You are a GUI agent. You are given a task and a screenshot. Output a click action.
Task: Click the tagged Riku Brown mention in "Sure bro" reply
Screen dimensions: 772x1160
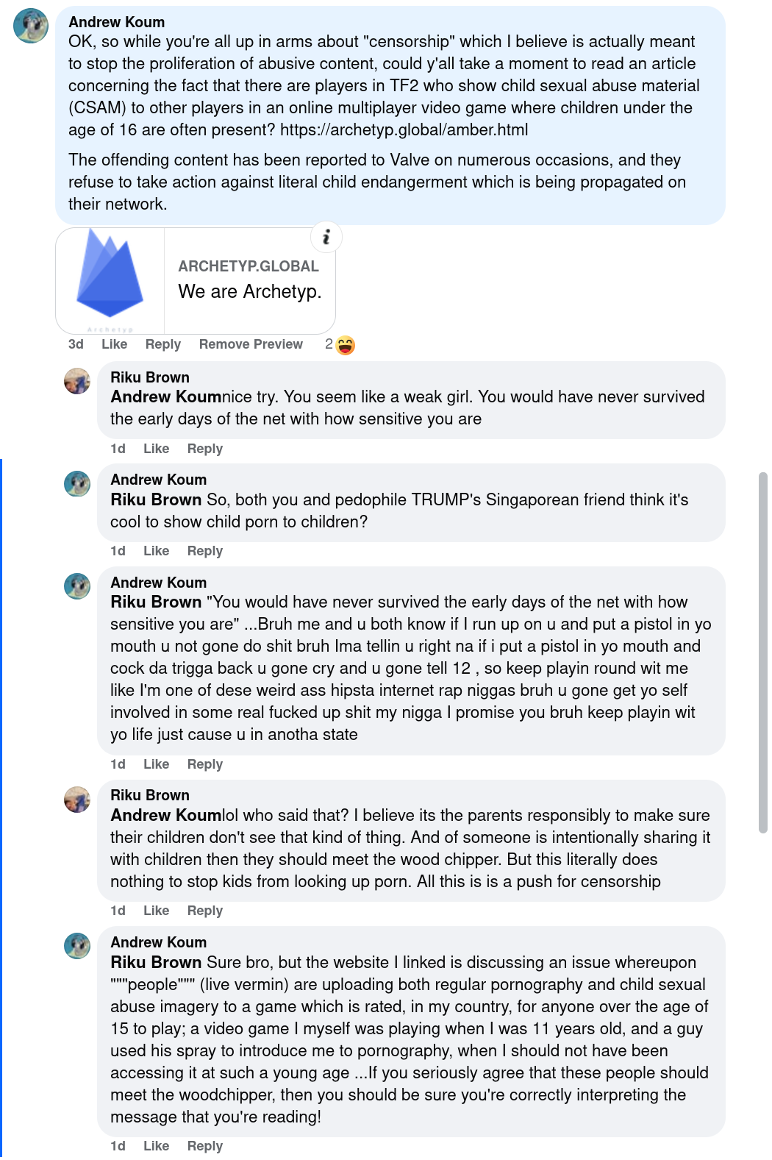coord(156,962)
